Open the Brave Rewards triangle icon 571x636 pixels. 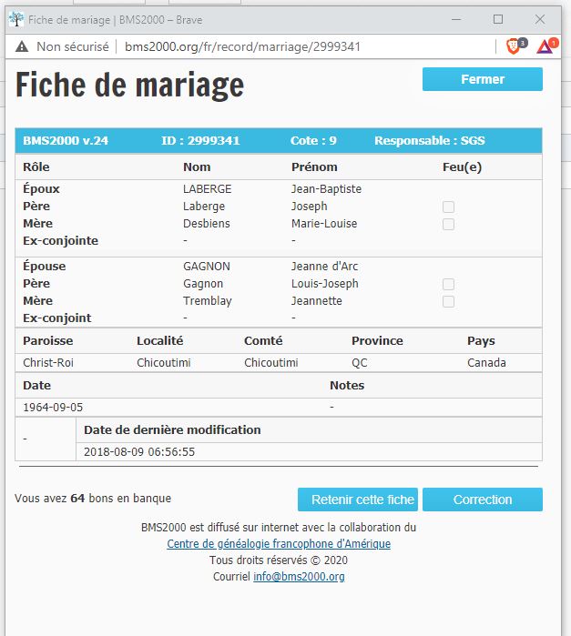(x=545, y=46)
